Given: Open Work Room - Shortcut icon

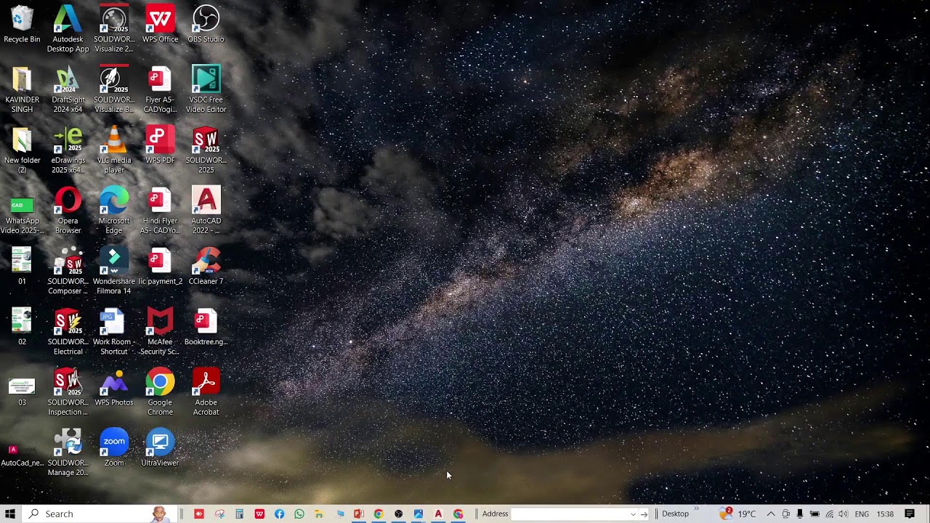Looking at the screenshot, I should [114, 332].
